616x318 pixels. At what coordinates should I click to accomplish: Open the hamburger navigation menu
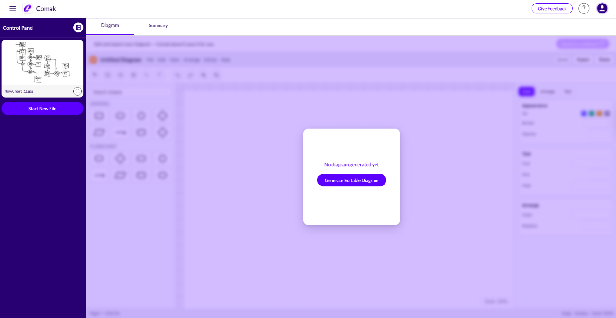(x=13, y=8)
